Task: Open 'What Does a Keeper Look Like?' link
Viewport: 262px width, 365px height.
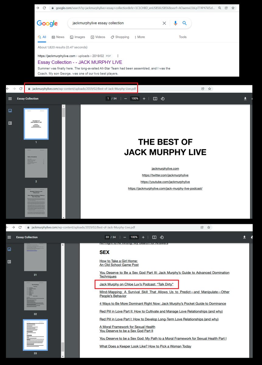Action: 145,346
